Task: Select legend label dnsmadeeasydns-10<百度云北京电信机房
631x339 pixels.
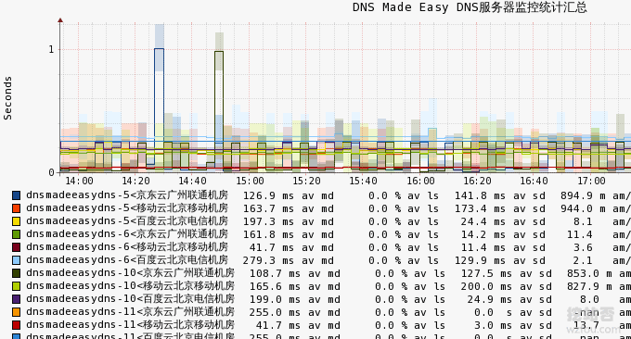Action: [131, 298]
